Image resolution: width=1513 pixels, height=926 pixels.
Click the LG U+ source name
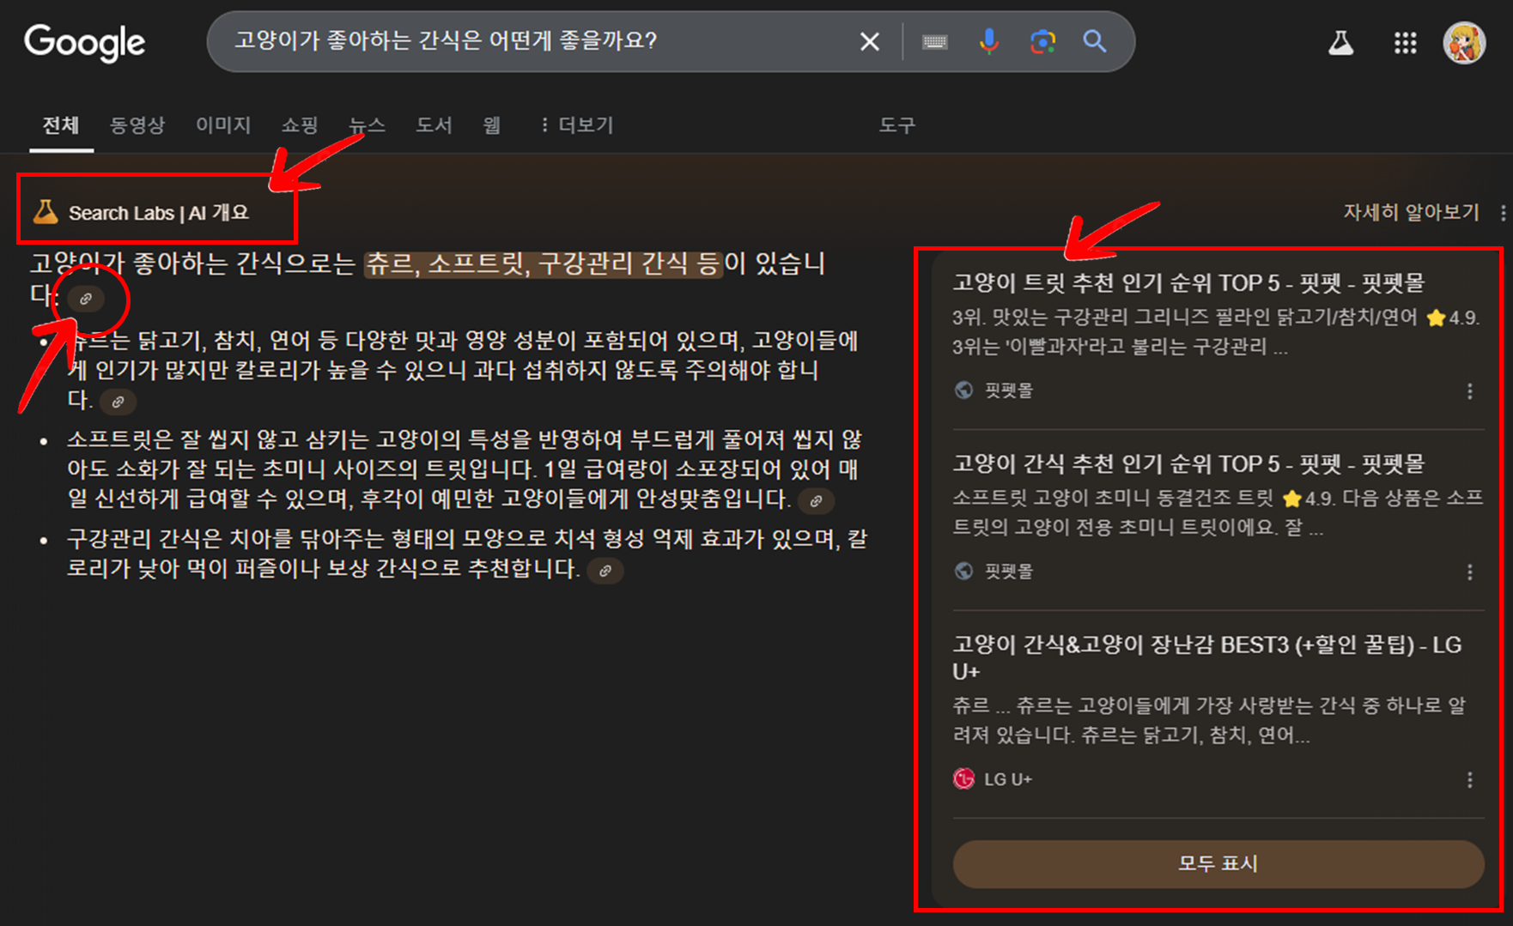point(1008,779)
